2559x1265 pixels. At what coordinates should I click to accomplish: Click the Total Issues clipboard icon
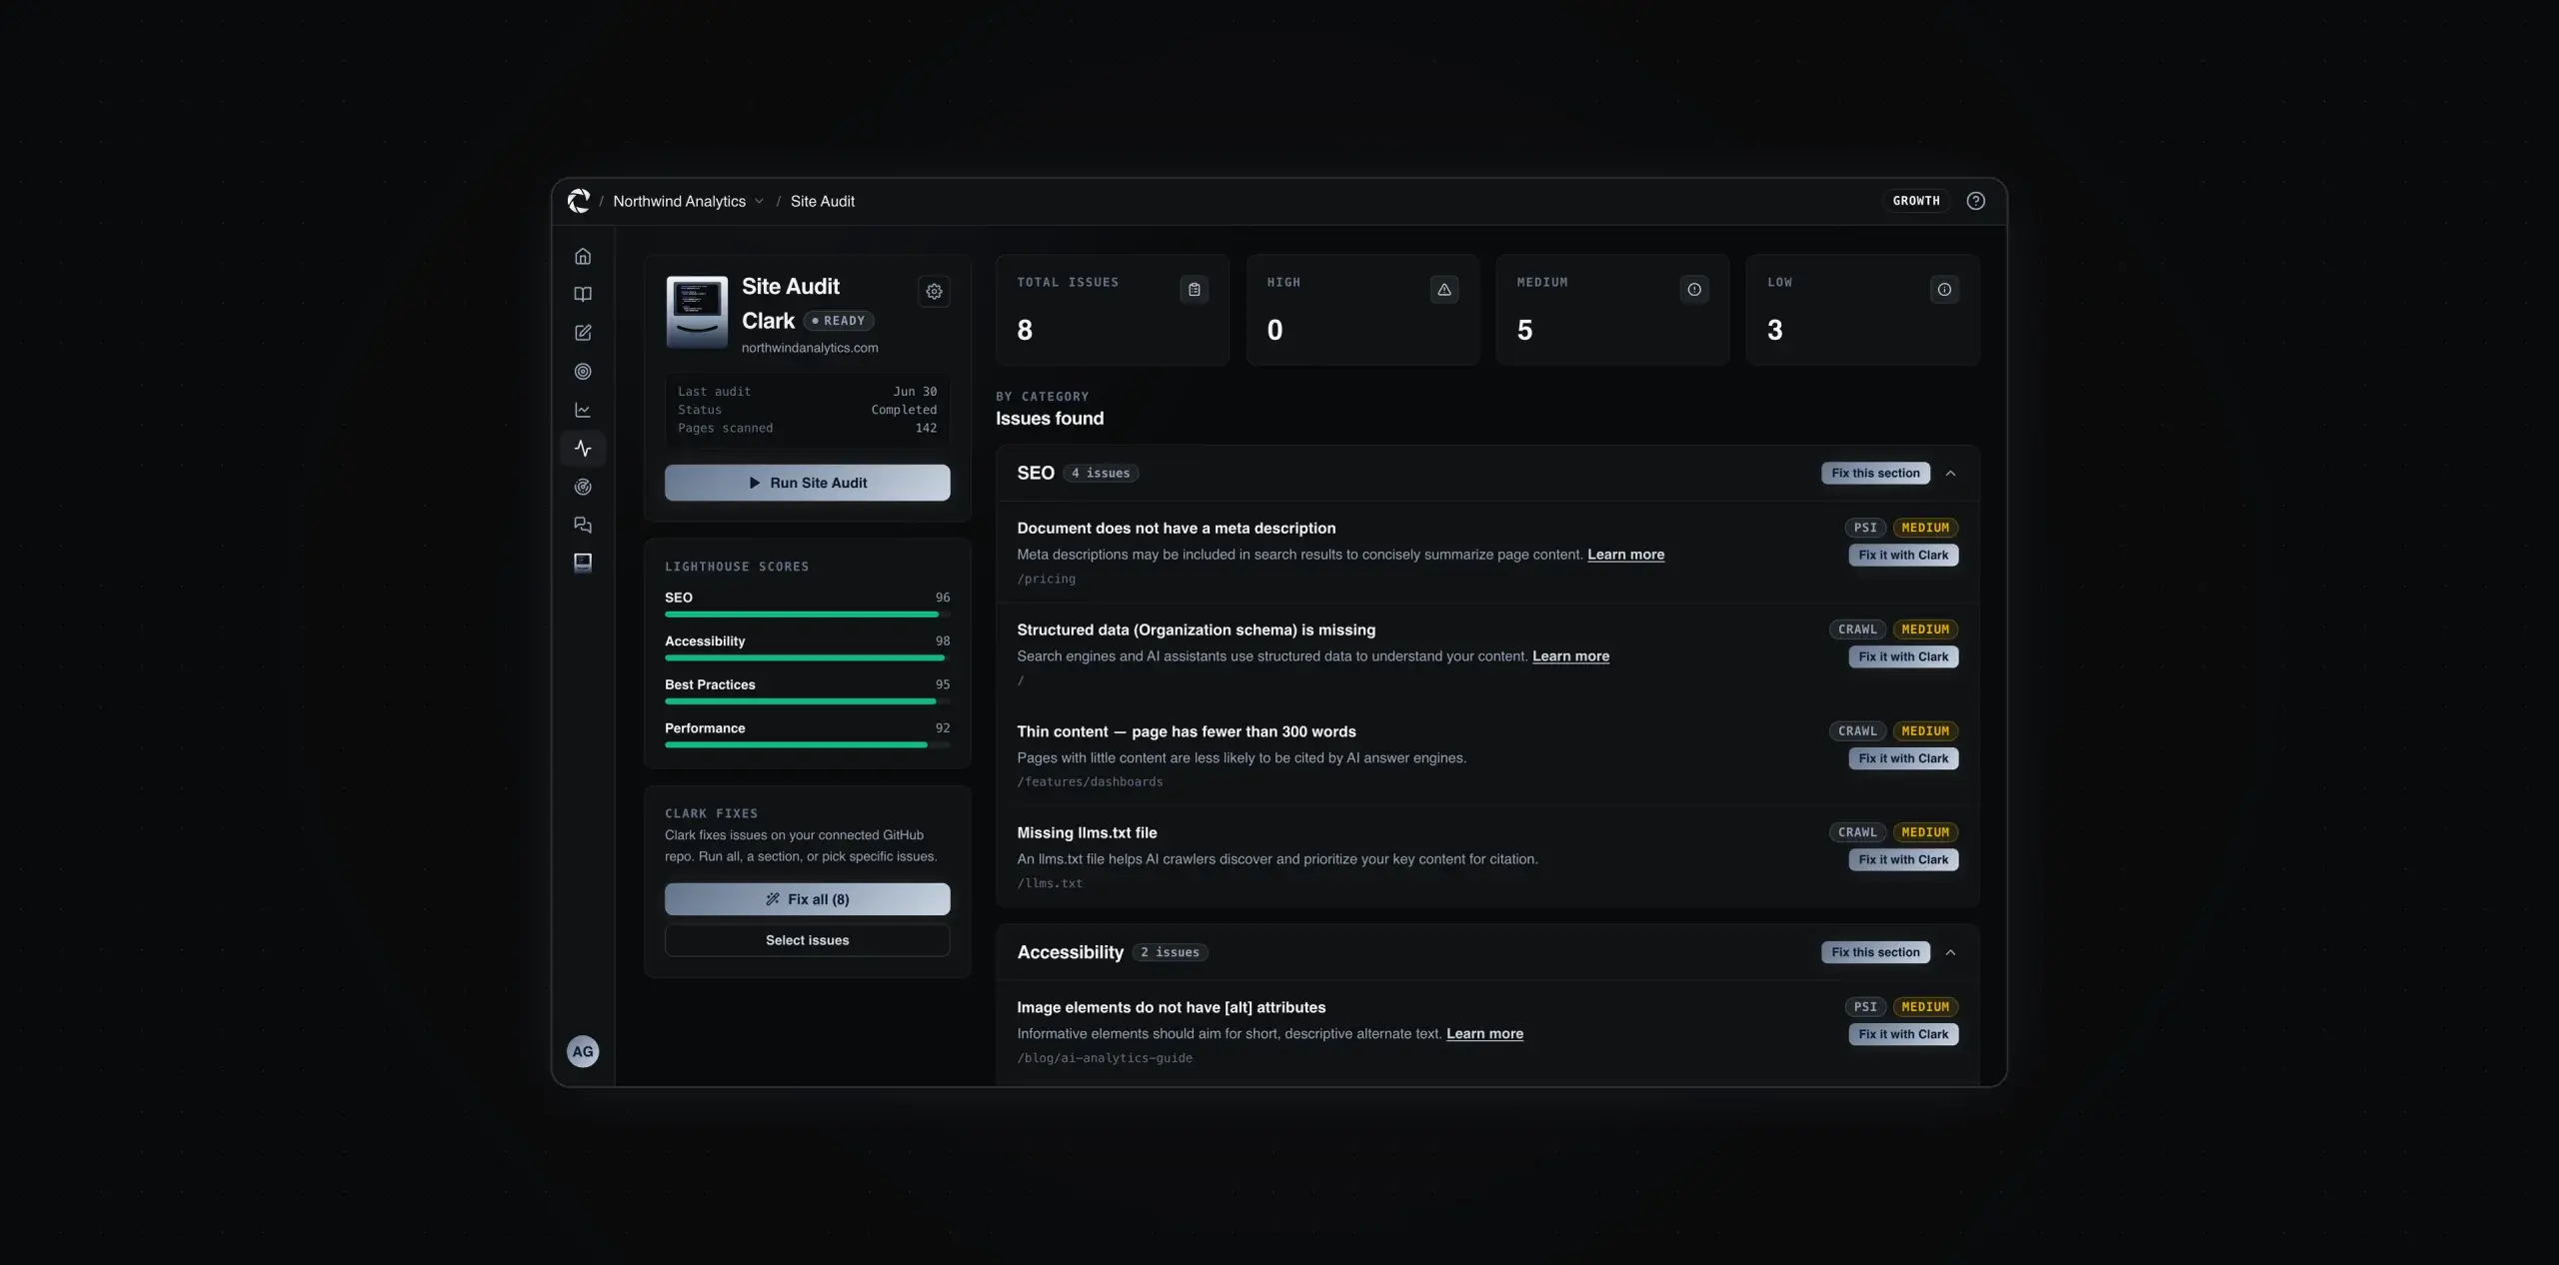tap(1195, 290)
